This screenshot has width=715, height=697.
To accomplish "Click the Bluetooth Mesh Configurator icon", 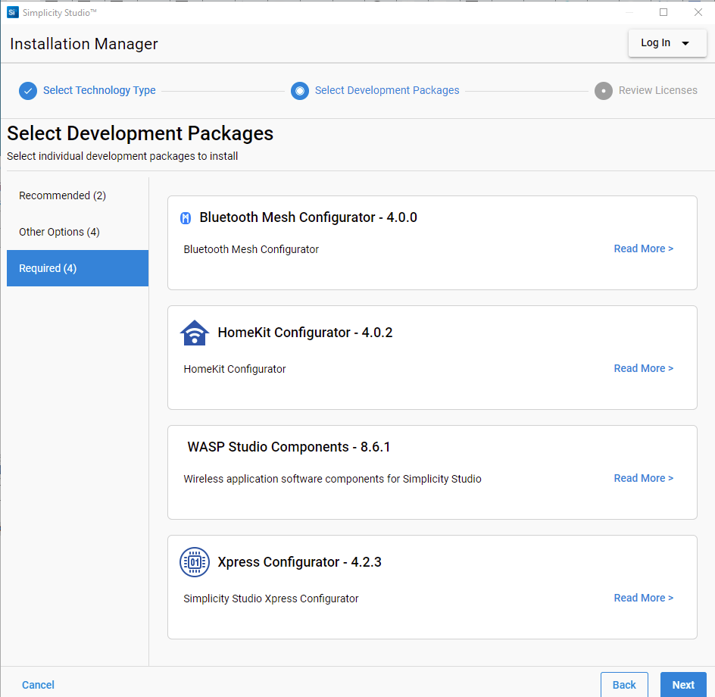I will pos(186,218).
